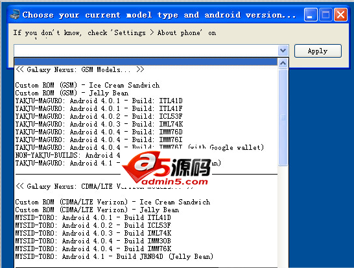This screenshot has height=268, width=354.
Task: Choose Custom ROM (CDMA/LTE Verizon) - Ice Cream Sandwich
Action: [113, 202]
